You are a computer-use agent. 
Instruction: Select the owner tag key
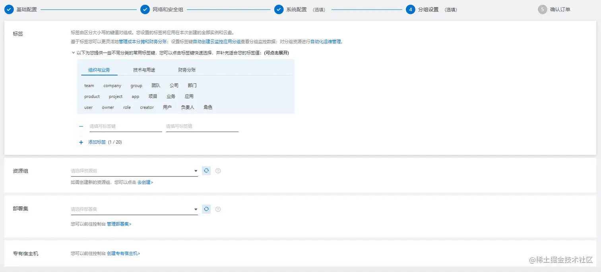[x=108, y=107]
